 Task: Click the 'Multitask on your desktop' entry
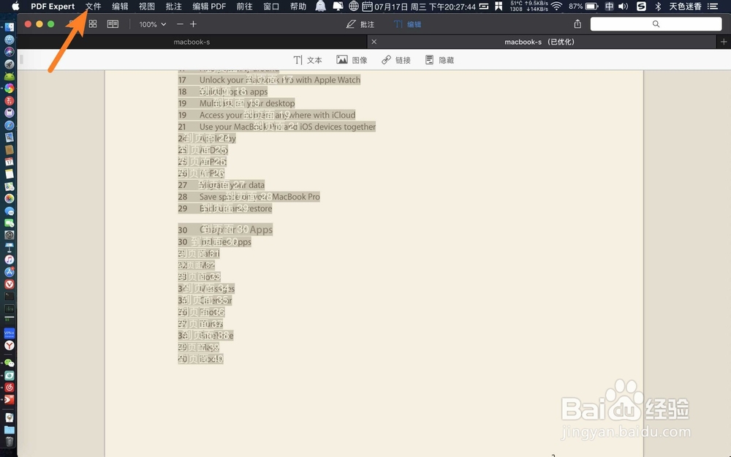(247, 104)
